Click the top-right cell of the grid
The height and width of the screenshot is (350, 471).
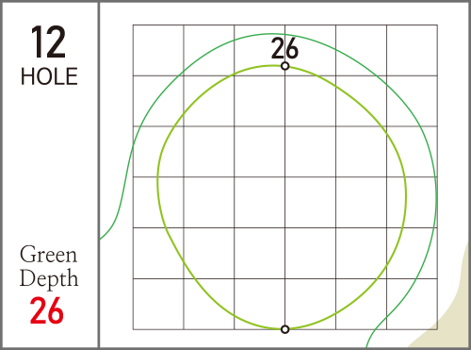coord(412,50)
